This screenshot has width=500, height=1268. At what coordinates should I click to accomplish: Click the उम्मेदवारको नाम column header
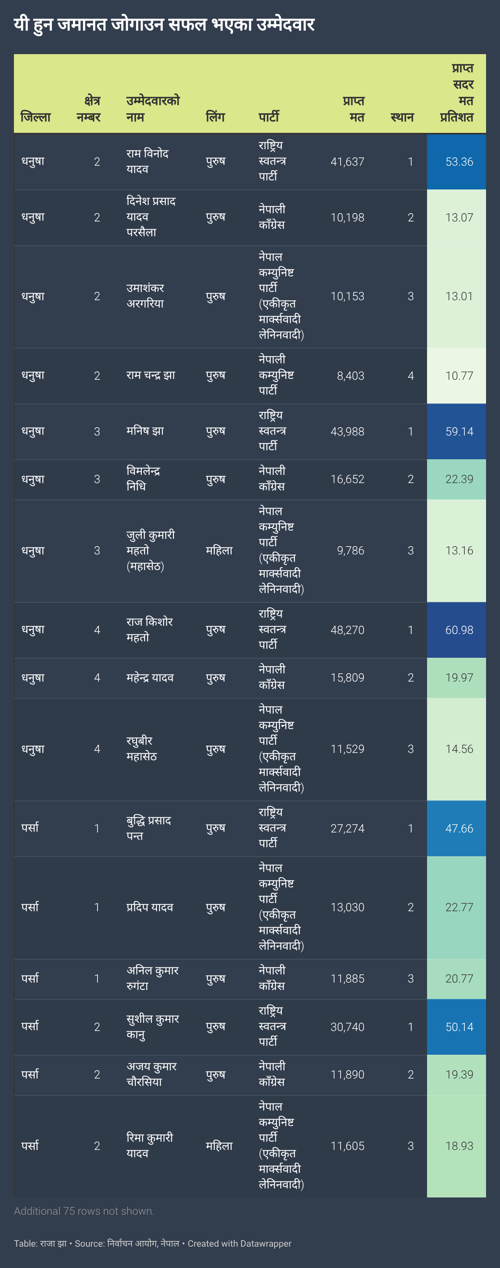point(152,109)
